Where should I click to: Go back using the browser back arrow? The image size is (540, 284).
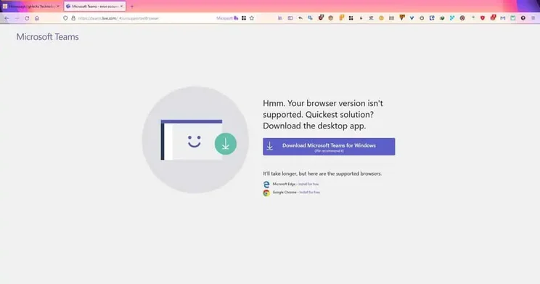(x=7, y=18)
